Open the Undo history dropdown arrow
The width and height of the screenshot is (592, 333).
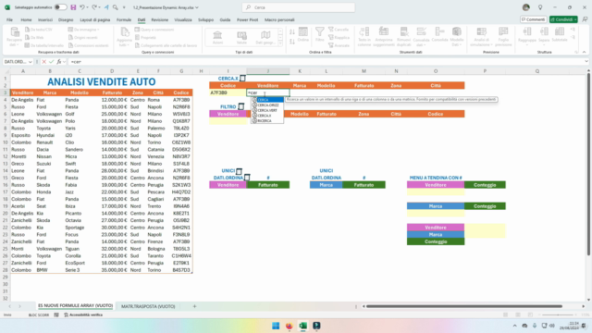click(87, 7)
